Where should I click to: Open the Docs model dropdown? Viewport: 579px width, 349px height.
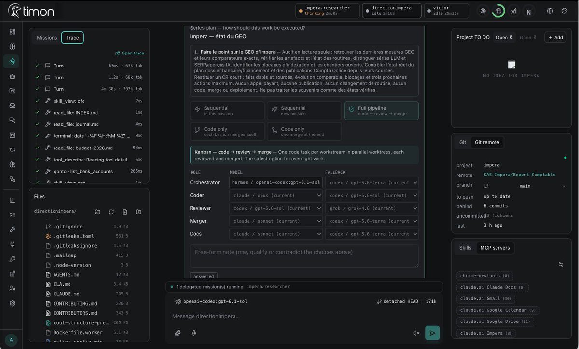coord(276,234)
